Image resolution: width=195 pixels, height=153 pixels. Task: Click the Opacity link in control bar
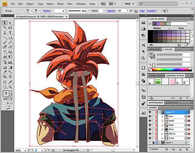point(111,11)
